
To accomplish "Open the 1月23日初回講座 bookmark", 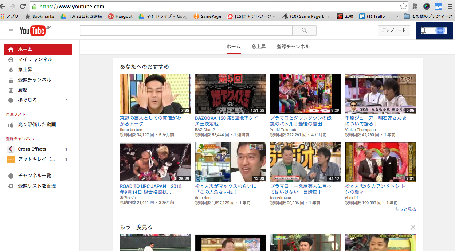I will point(81,16).
